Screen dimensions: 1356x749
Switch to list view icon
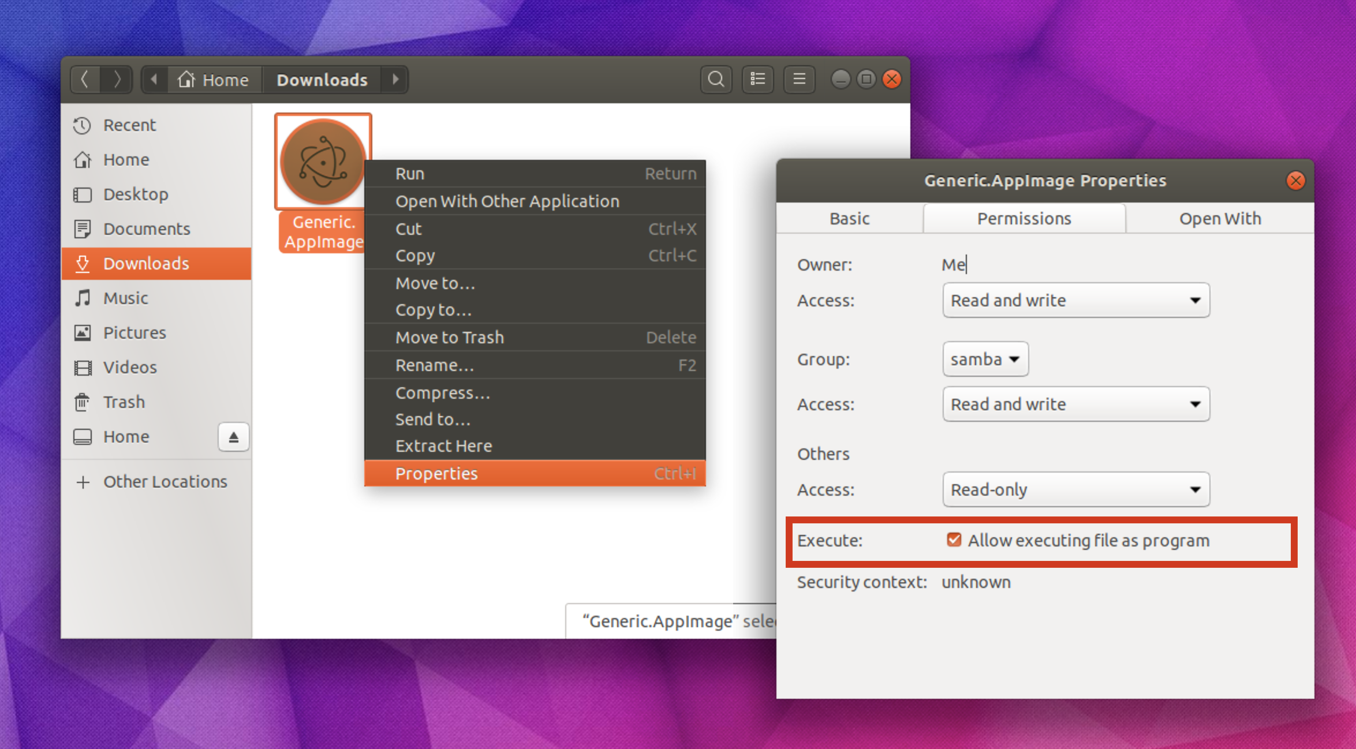(x=757, y=79)
